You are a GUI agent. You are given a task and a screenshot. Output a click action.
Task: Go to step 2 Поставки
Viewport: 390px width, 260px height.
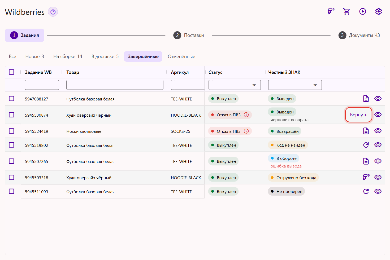click(x=189, y=35)
